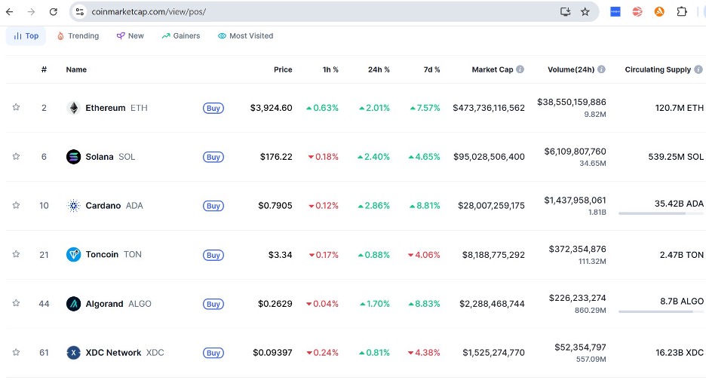Image resolution: width=706 pixels, height=380 pixels.
Task: Select the Gainers tab
Action: pos(181,35)
